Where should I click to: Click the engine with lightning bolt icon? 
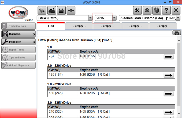tap(51, 10)
